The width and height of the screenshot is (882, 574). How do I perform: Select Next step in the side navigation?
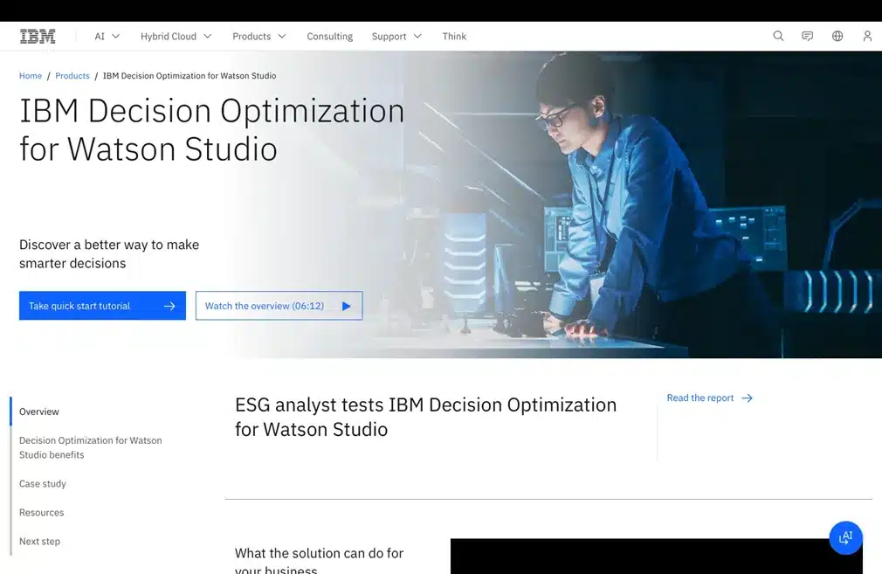point(40,542)
